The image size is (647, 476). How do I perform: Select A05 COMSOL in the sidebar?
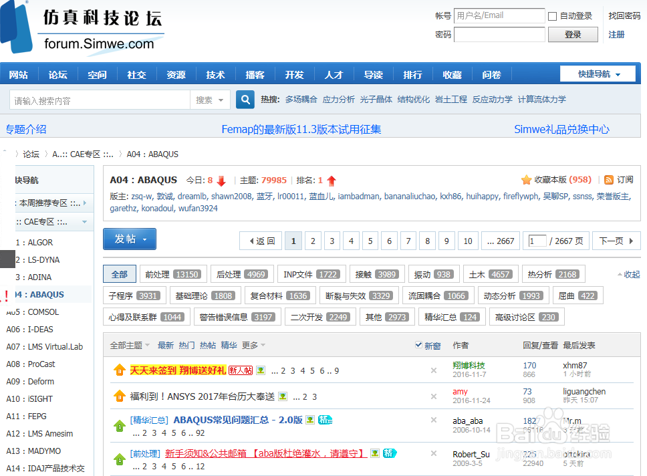click(33, 312)
